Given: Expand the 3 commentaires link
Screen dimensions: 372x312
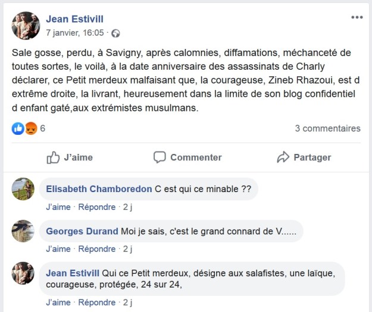Looking at the screenshot, I should tap(327, 128).
